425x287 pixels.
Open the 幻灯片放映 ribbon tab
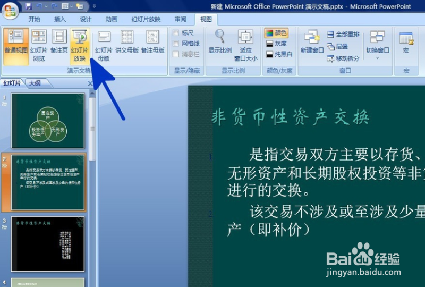[x=146, y=19]
